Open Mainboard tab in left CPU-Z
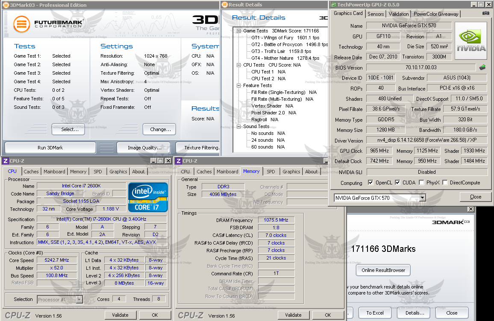This screenshot has width=494, height=321. coord(54,172)
